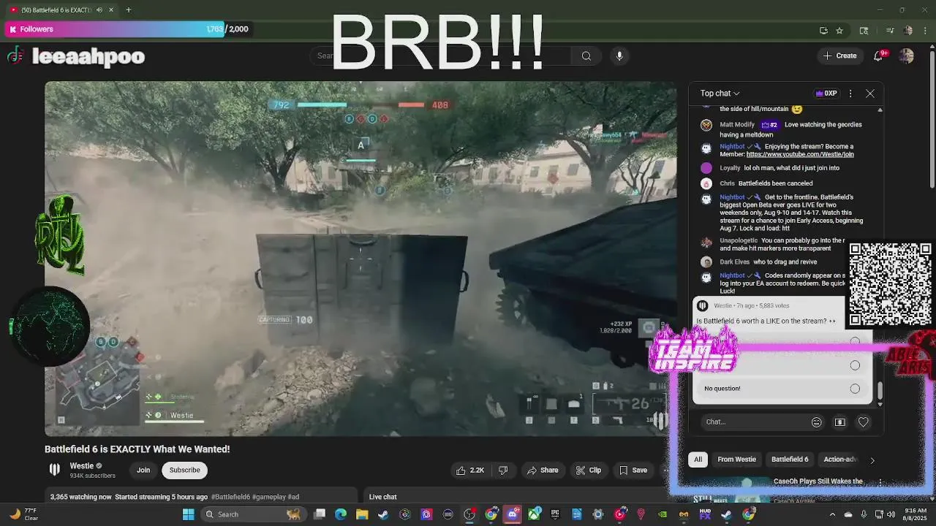Open Discord from taskbar
Screen dimensions: 936x526
(x=513, y=514)
